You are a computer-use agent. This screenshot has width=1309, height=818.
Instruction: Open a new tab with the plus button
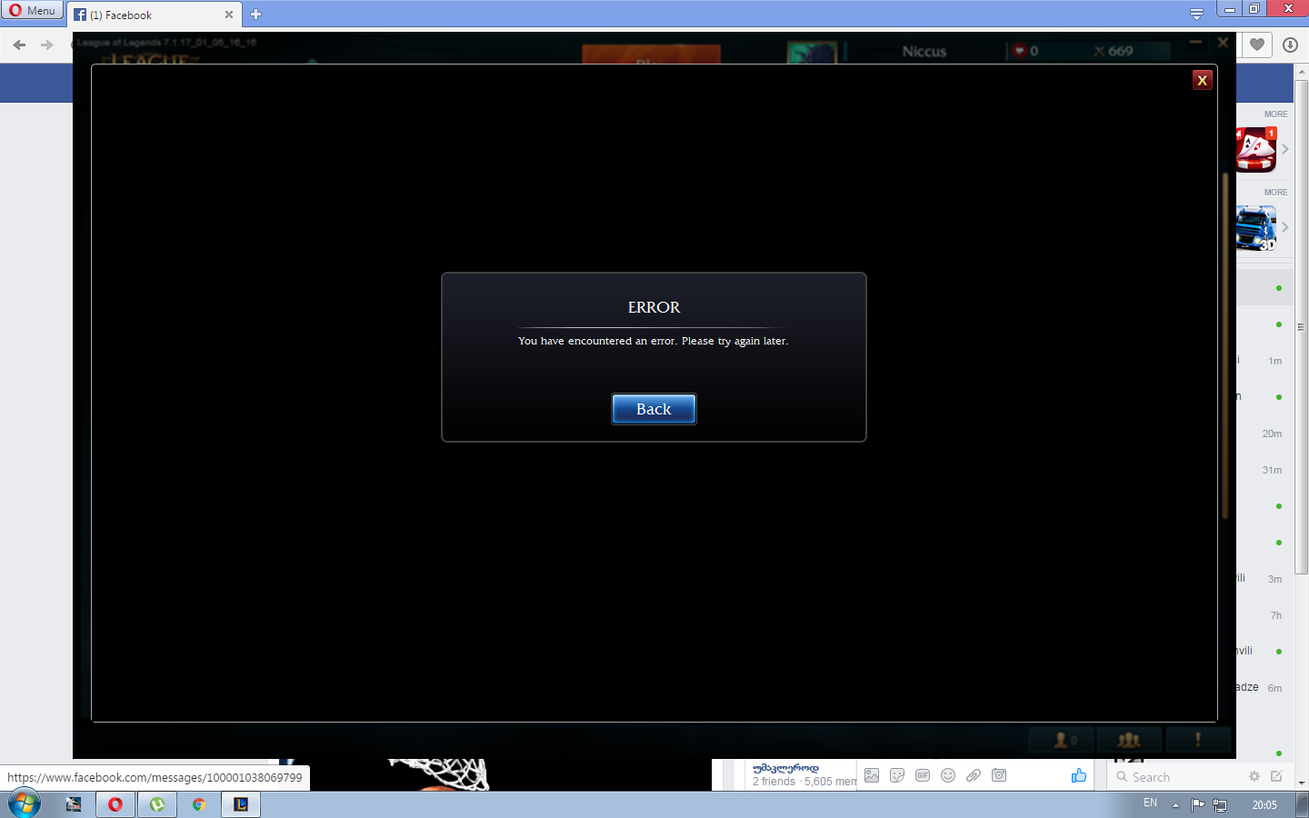click(255, 15)
